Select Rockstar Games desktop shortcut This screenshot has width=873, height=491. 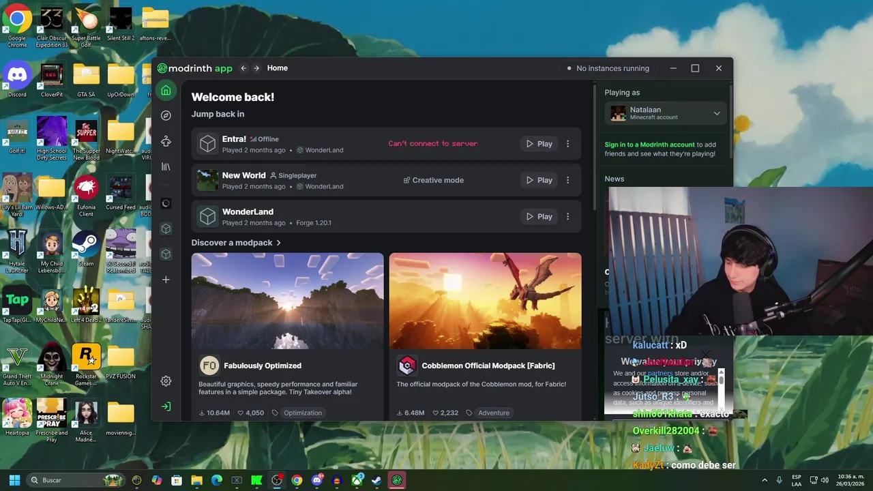pos(86,365)
